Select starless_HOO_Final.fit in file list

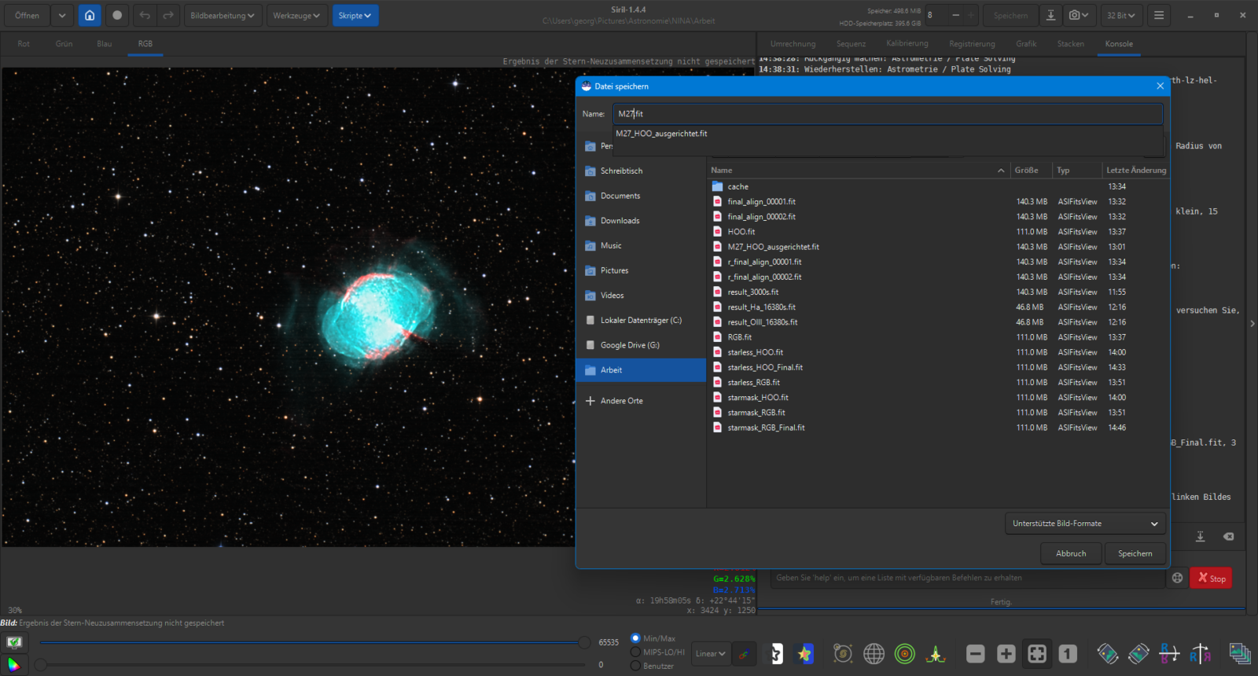coord(765,367)
